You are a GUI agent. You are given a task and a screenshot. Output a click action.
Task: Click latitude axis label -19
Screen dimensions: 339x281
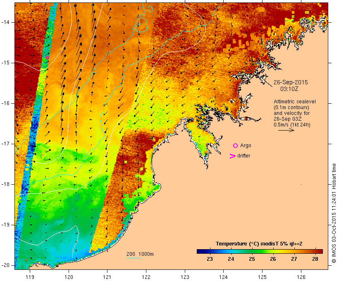click(5, 225)
